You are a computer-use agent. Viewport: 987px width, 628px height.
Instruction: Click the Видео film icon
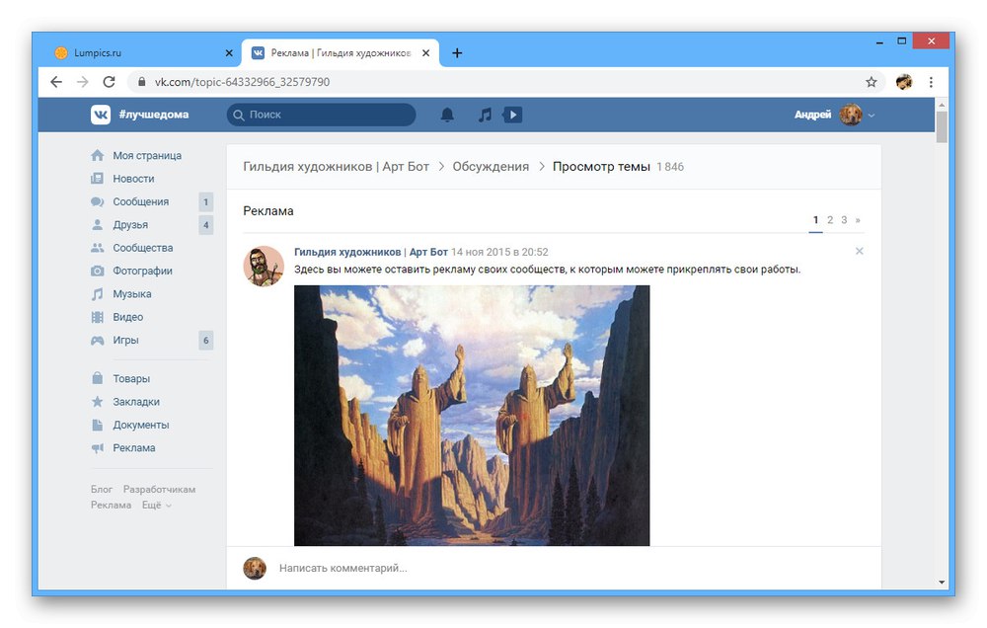(97, 317)
